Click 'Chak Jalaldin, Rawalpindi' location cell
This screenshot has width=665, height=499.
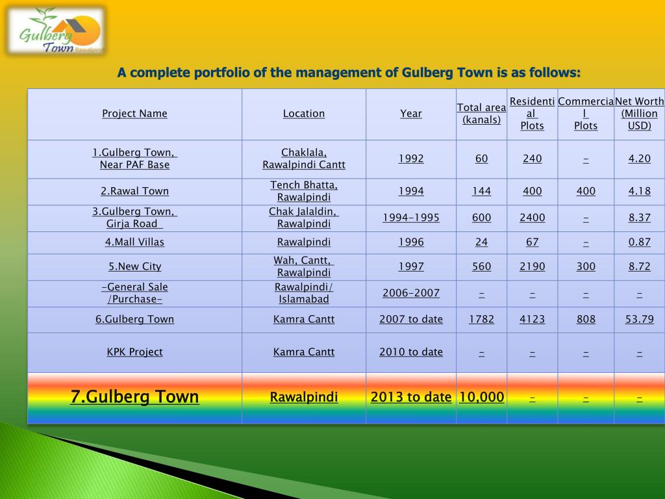coord(304,218)
